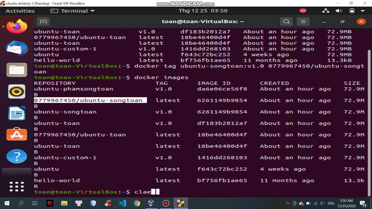Viewport: 372px width, 209px height.
Task: Open the terminal search tool
Action: pos(286,21)
